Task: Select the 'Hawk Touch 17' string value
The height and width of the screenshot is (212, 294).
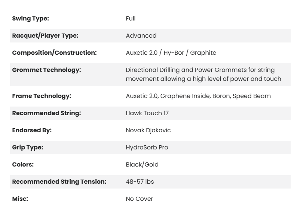Action: click(x=147, y=113)
